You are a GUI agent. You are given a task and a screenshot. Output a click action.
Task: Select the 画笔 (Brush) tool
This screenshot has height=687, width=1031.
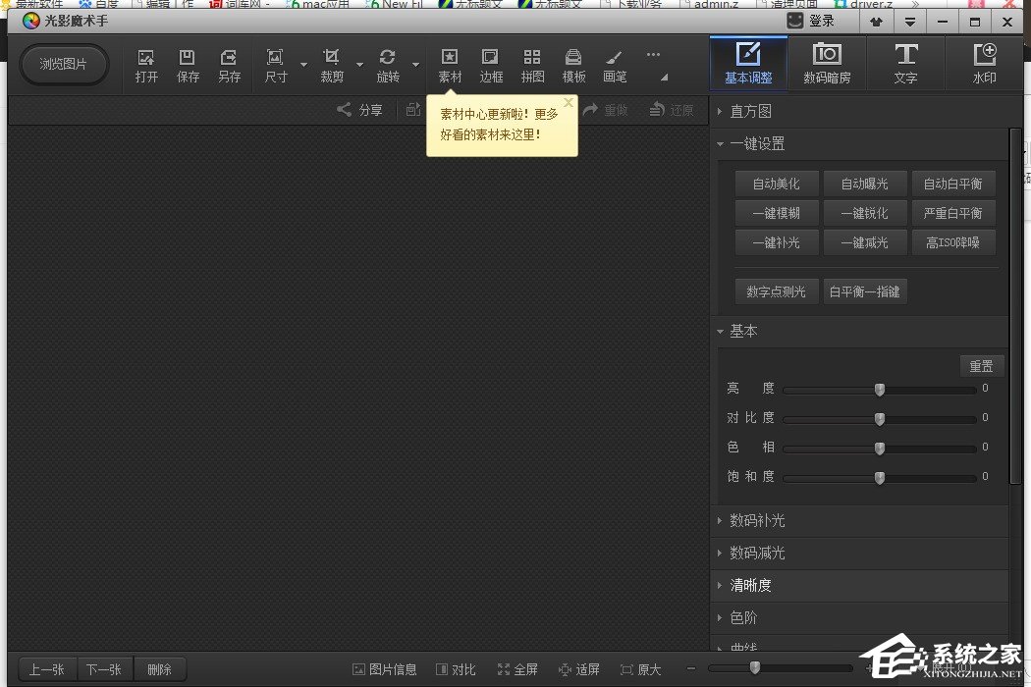tap(615, 65)
